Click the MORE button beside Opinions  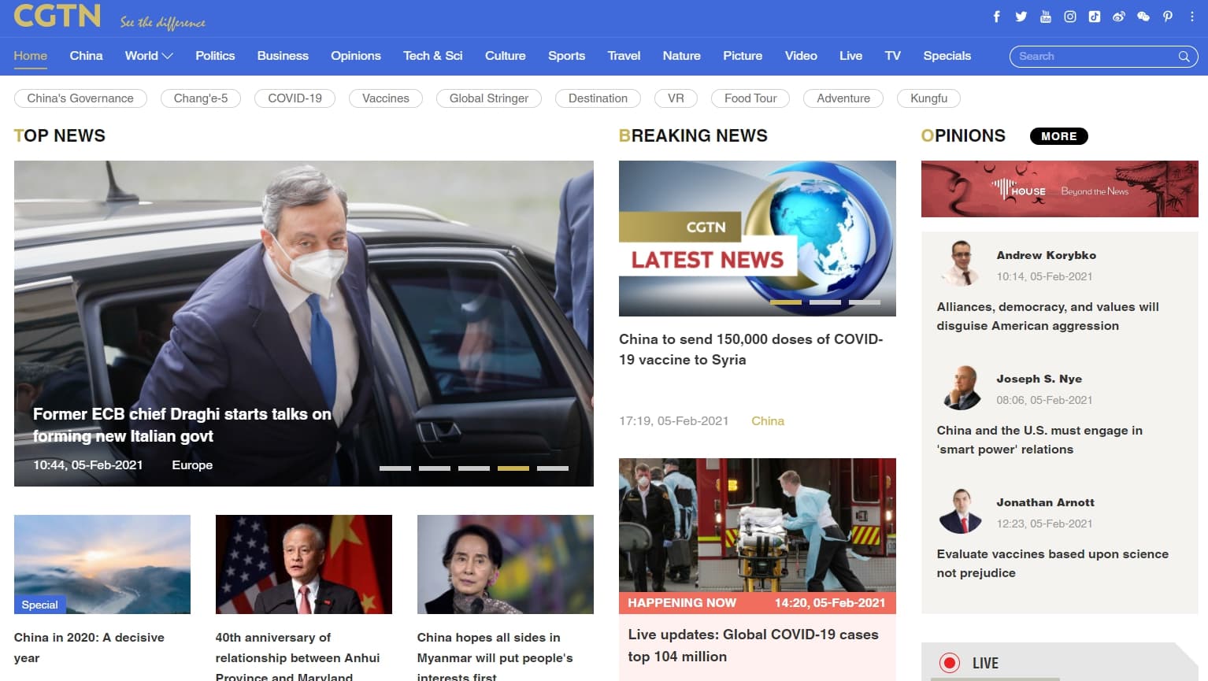1059,136
